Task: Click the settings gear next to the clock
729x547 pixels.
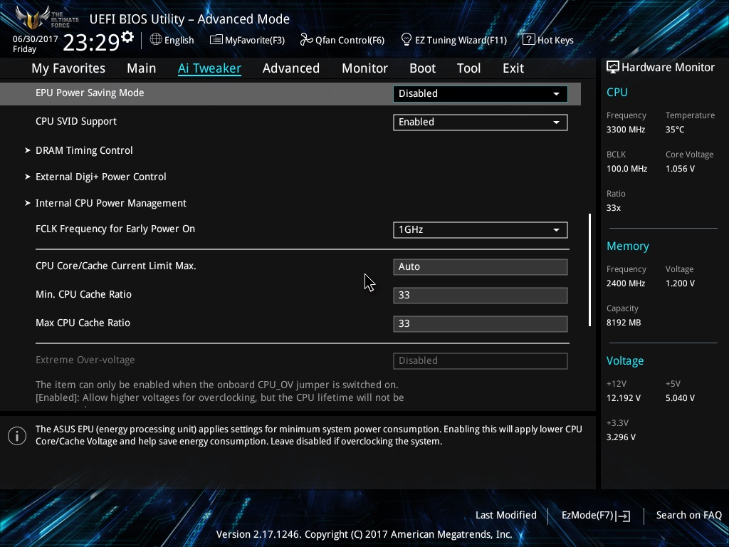Action: [127, 36]
